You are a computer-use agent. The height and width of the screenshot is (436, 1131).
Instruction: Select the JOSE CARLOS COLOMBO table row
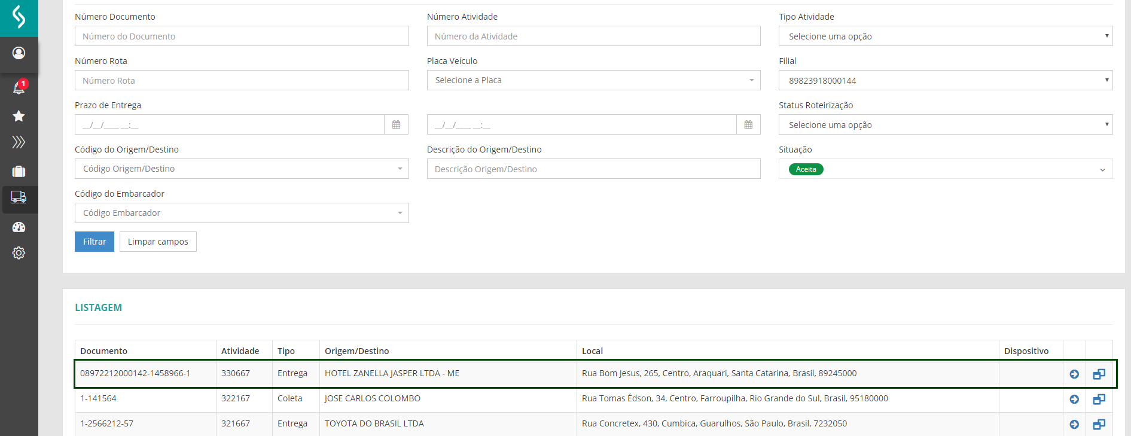(x=372, y=399)
